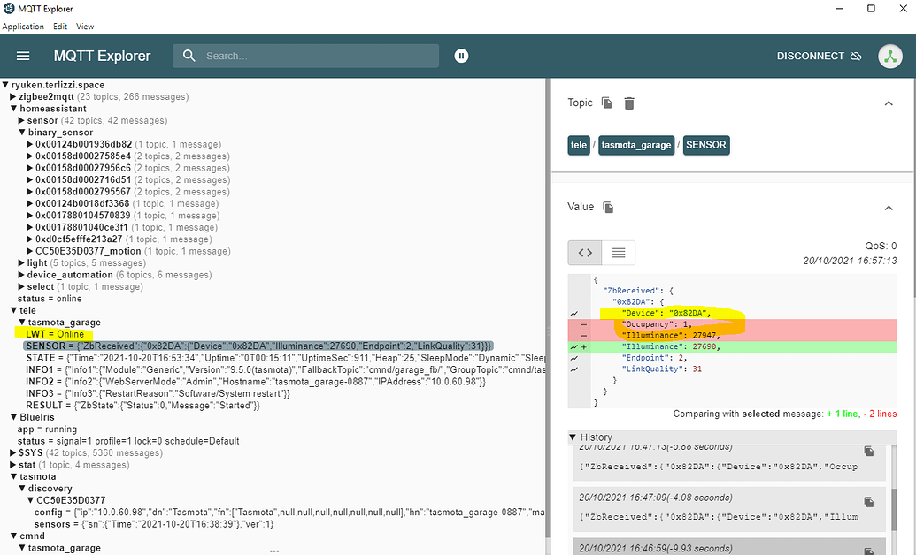
Task: Select the app = running row
Action: click(47, 429)
